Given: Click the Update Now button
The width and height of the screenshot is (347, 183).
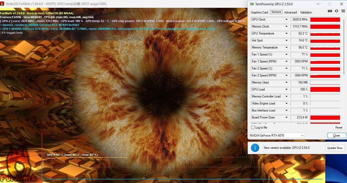Looking at the screenshot, I should tap(335, 148).
